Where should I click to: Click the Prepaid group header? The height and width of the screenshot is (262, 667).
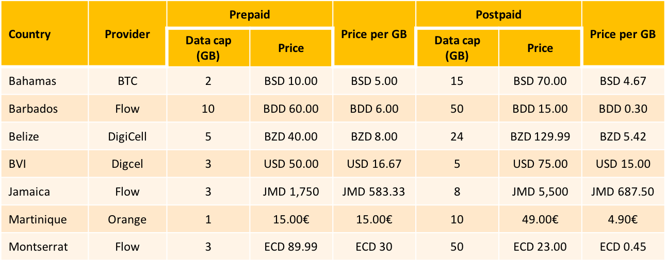tap(250, 14)
